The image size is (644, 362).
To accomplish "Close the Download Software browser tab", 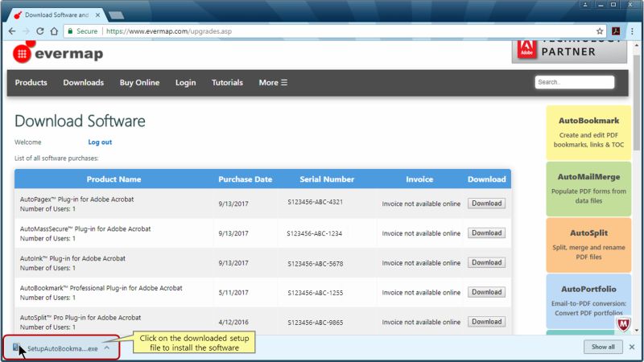I will tap(97, 14).
